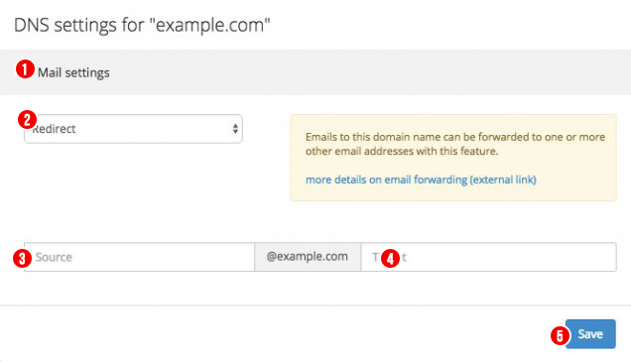631x362 pixels.
Task: Click the DNS settings for example.com heading
Action: [142, 25]
